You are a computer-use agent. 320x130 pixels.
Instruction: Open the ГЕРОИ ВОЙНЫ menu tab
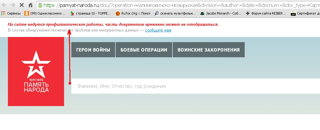point(93,50)
